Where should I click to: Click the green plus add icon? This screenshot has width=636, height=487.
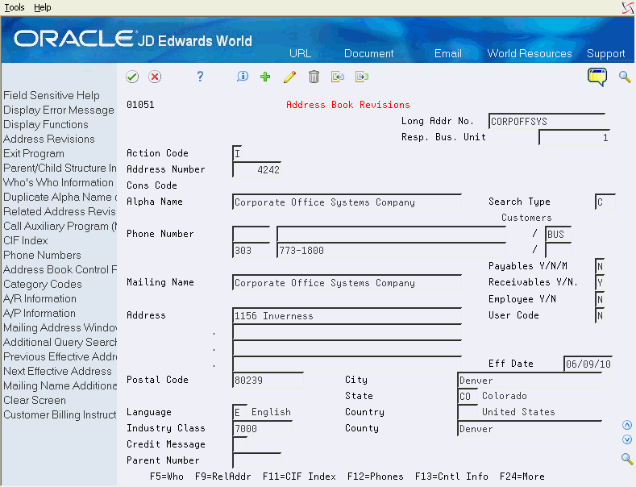[265, 77]
